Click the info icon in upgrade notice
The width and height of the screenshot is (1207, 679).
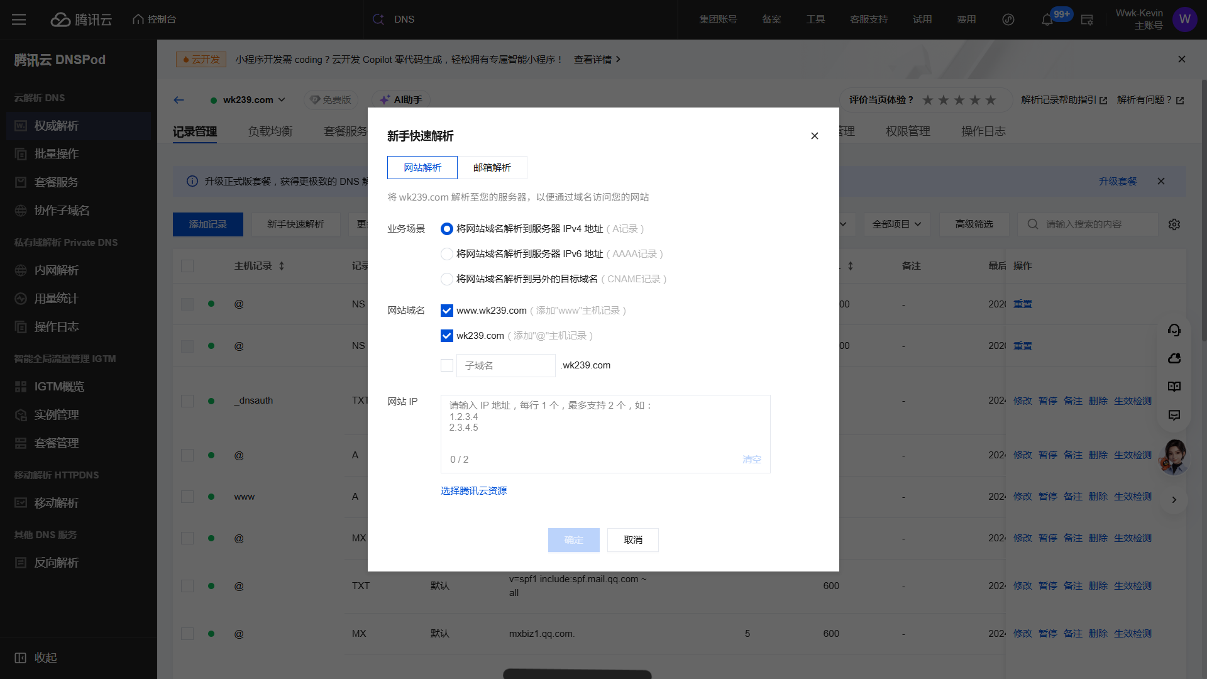192,181
